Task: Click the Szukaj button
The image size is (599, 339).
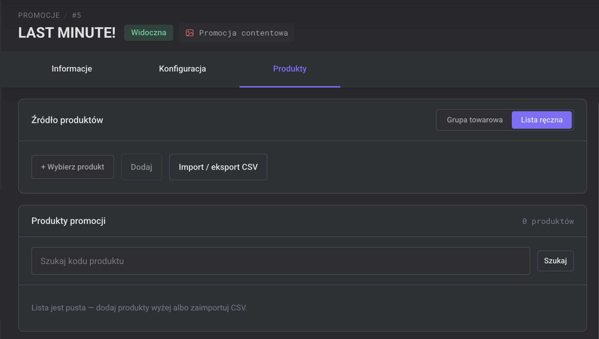Action: point(555,261)
